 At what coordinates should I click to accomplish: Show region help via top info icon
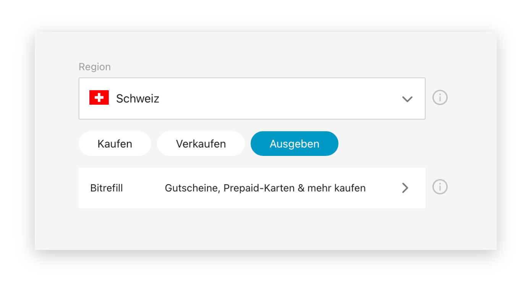440,98
